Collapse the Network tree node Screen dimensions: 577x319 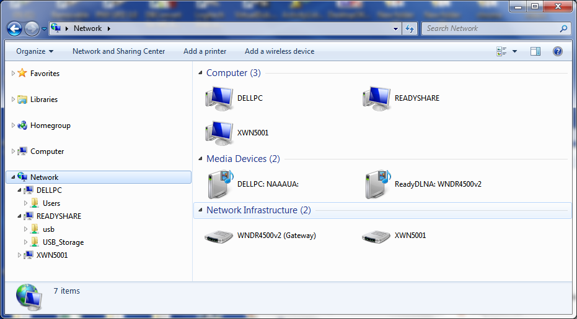[x=13, y=177]
